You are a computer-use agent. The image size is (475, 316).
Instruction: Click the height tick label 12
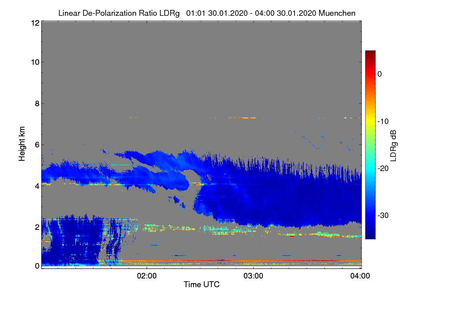(34, 23)
